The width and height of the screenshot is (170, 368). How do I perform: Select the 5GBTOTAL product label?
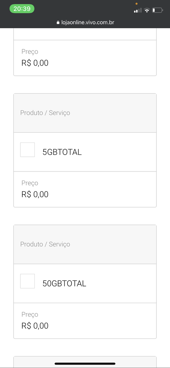point(62,152)
